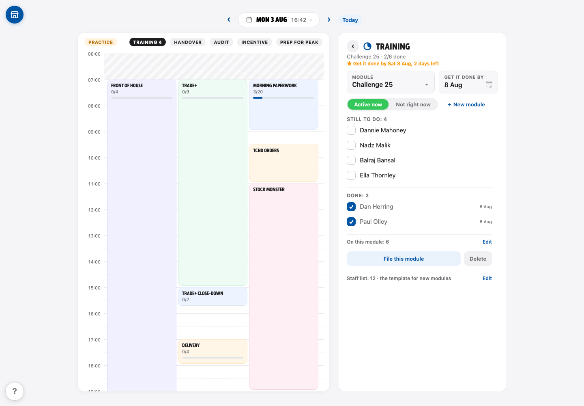Click the 6 Aug date beside Paul Olley
The width and height of the screenshot is (584, 406).
pyautogui.click(x=485, y=222)
